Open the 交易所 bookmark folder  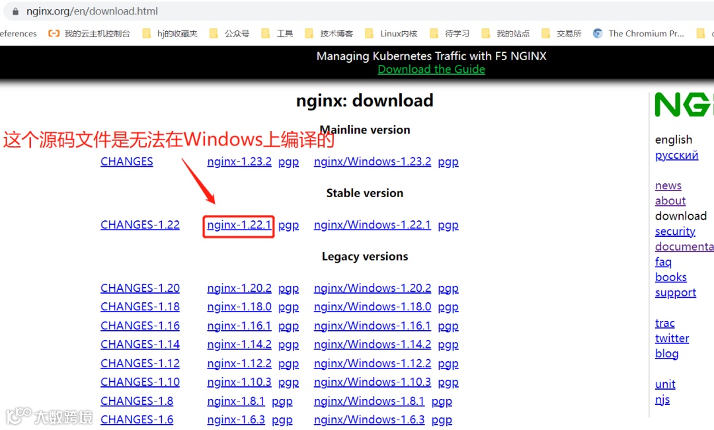(x=561, y=33)
